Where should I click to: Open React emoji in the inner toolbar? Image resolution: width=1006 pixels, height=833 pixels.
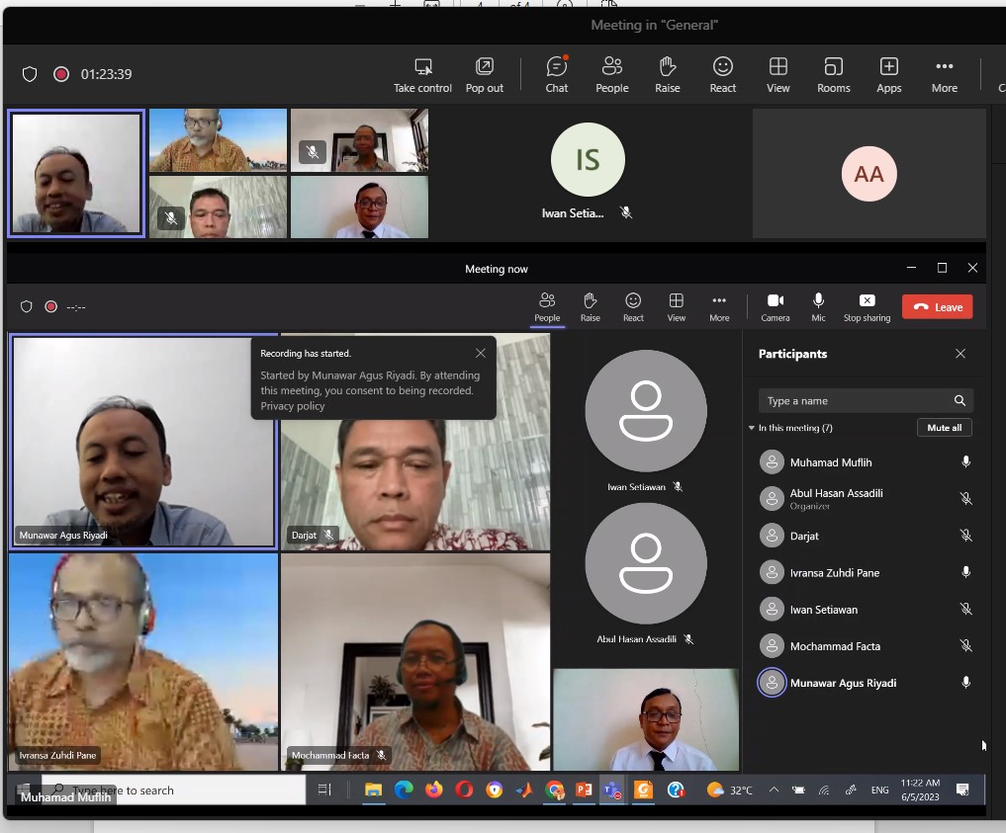point(633,306)
